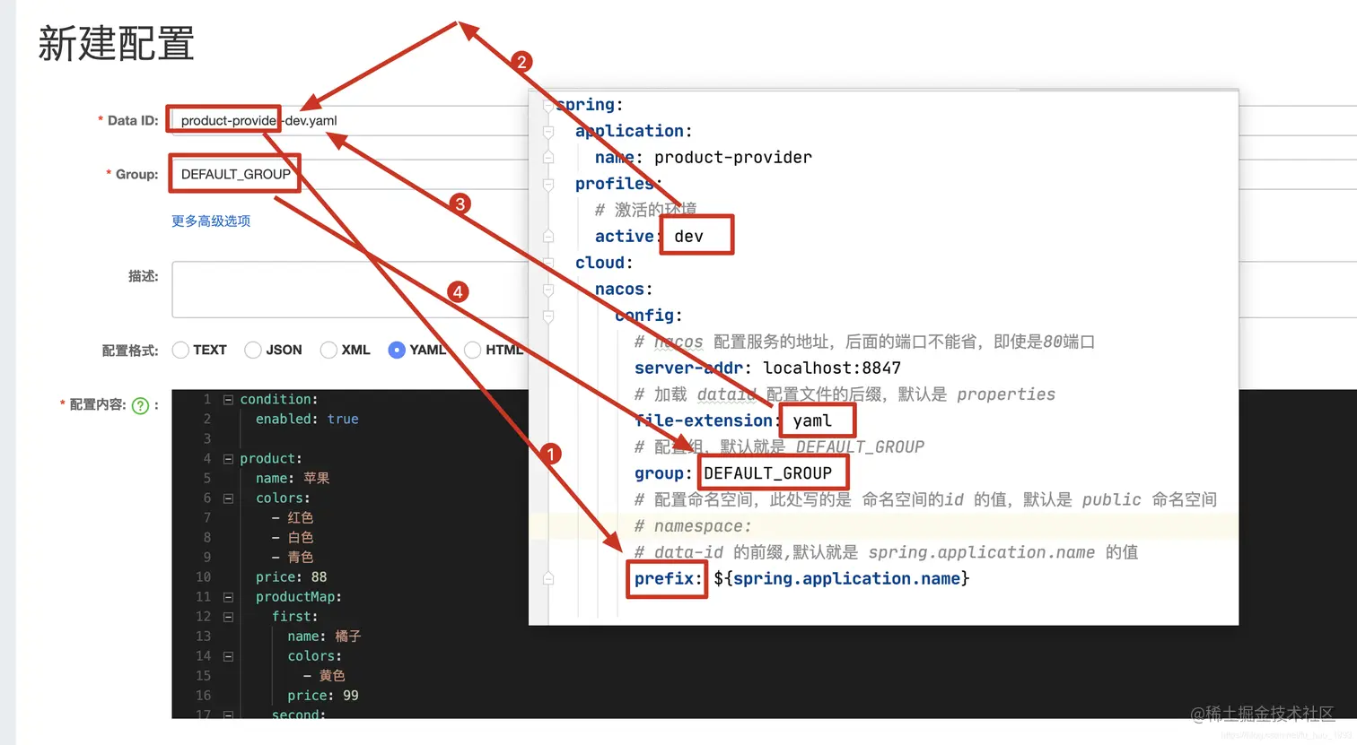Click editor line number 3
The height and width of the screenshot is (745, 1357).
click(x=207, y=438)
